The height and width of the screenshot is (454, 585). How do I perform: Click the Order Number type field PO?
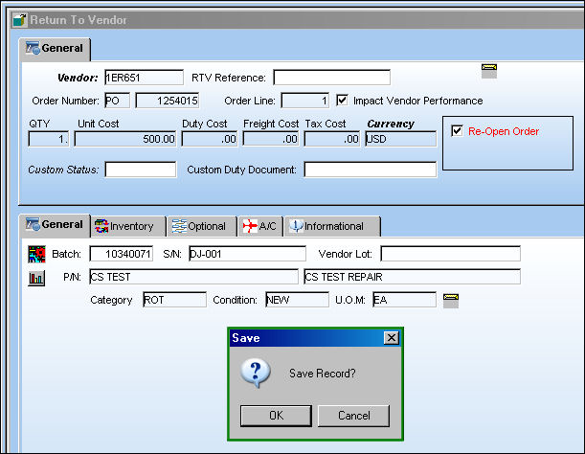(x=117, y=101)
